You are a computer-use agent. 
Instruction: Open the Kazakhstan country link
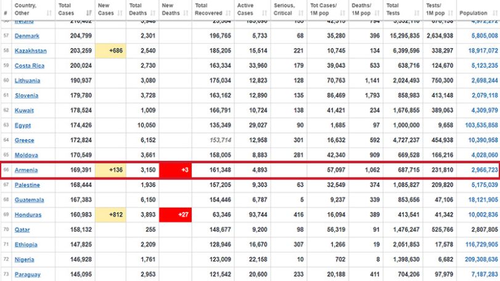point(31,51)
